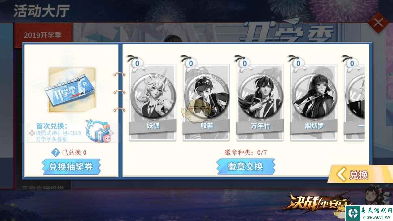The width and height of the screenshot is (393, 221).
Task: Click the 烟烟罗 badge count bubble
Action: coord(298,63)
